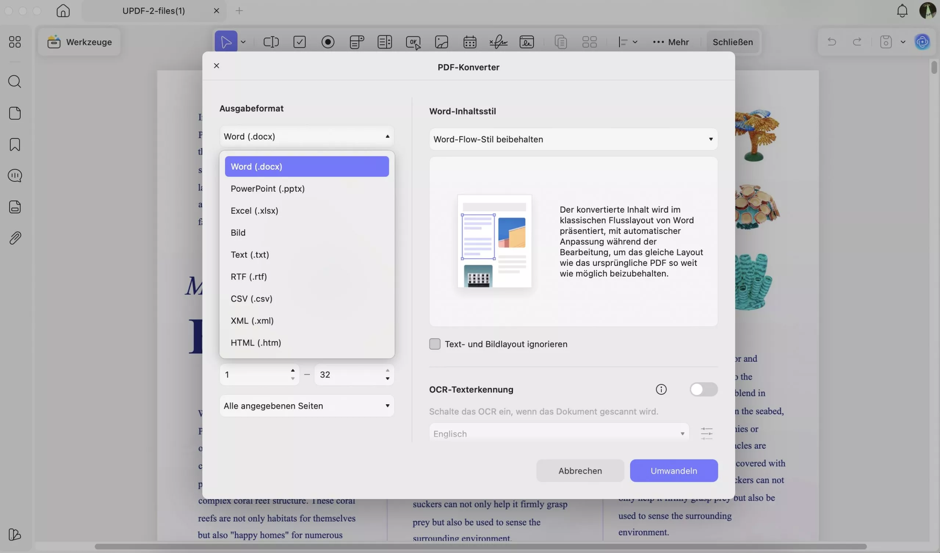The width and height of the screenshot is (940, 553).
Task: Select the radio button form tool
Action: [x=328, y=42]
